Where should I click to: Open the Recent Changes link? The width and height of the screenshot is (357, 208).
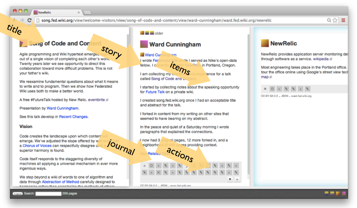click(x=73, y=117)
